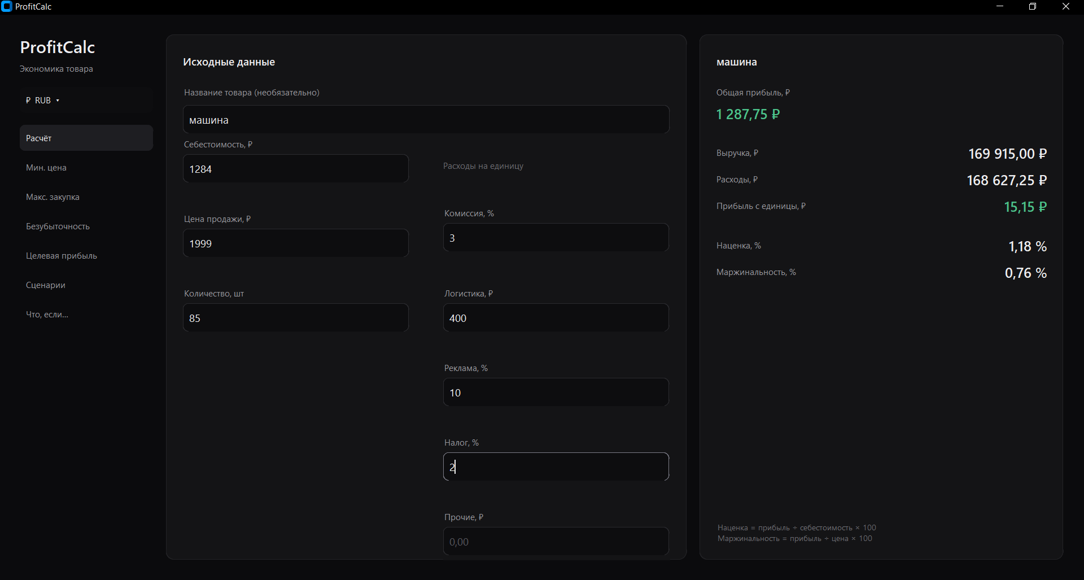
Task: Click the Логистика, ₽ field label
Action: point(469,294)
